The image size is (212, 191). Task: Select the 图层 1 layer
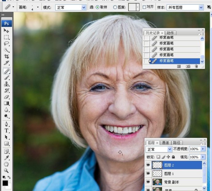[x=177, y=173]
